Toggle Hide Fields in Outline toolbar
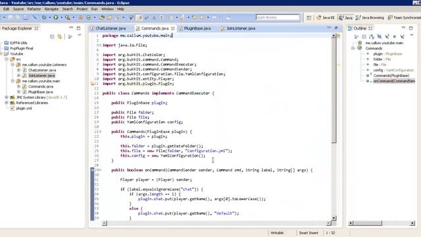Viewport: 421px width, 237px height. tap(379, 37)
